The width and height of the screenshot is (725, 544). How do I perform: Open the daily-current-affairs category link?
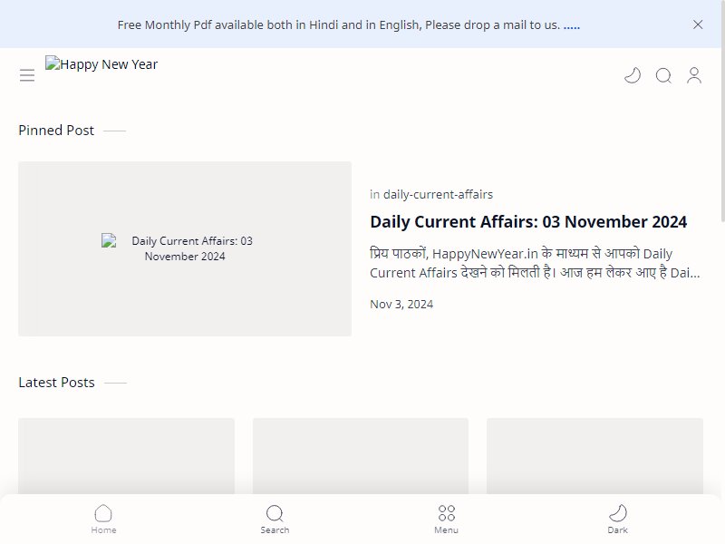(438, 194)
